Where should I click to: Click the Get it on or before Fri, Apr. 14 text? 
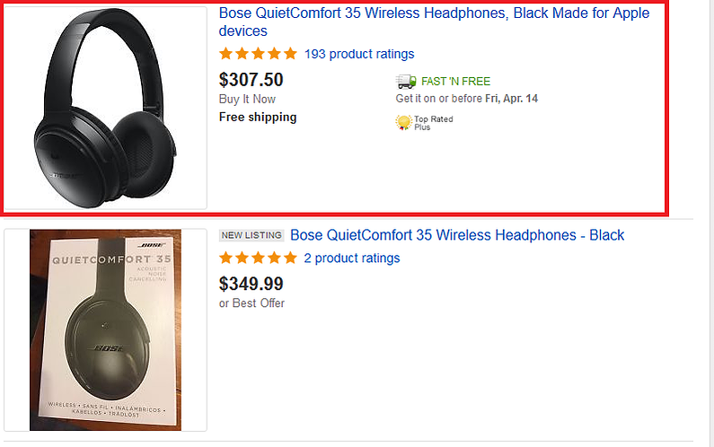pyautogui.click(x=467, y=99)
